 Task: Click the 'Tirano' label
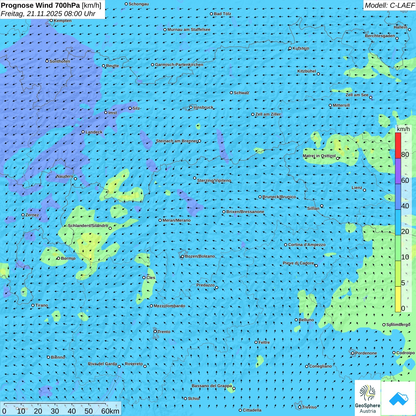tap(42, 305)
